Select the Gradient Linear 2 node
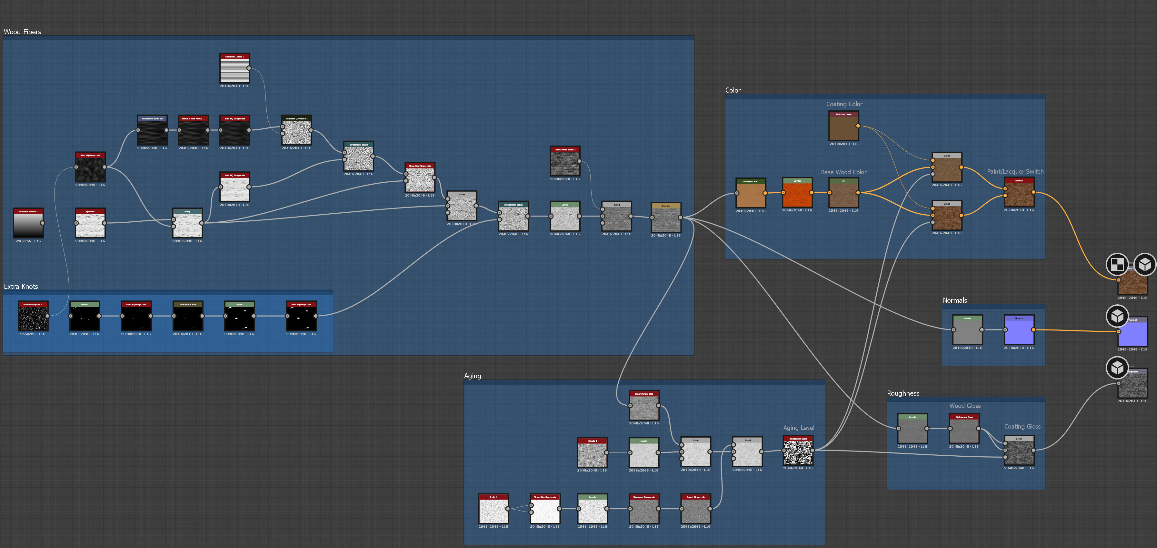The height and width of the screenshot is (548, 1157). (x=234, y=68)
